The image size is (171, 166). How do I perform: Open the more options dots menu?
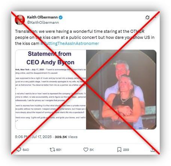click(x=155, y=17)
